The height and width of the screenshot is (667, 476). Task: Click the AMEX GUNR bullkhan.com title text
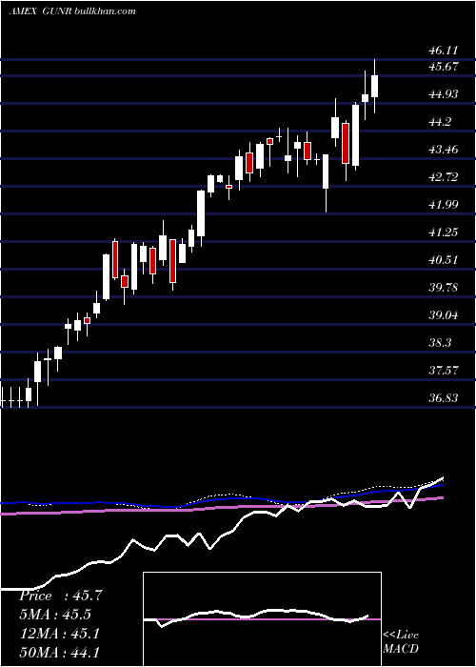(72, 10)
